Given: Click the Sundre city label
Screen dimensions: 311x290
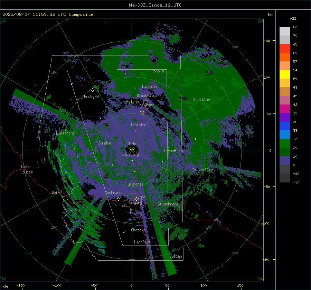Looking at the screenshot, I should (x=105, y=143).
